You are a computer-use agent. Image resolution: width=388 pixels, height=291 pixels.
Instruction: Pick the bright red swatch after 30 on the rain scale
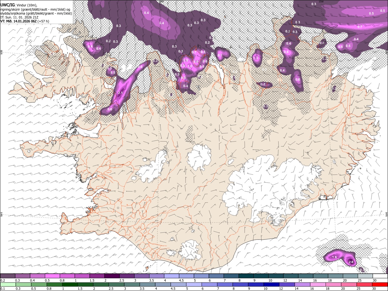(380, 284)
